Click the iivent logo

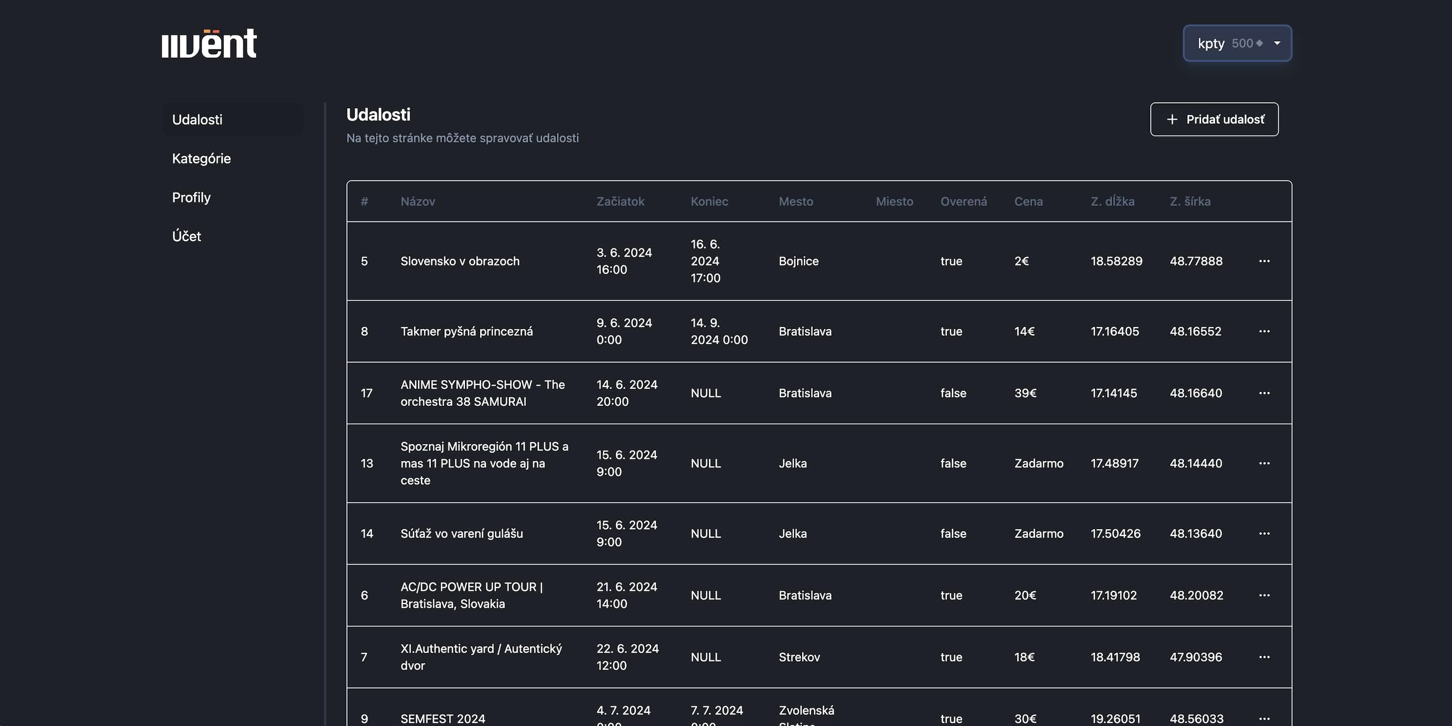[x=209, y=43]
